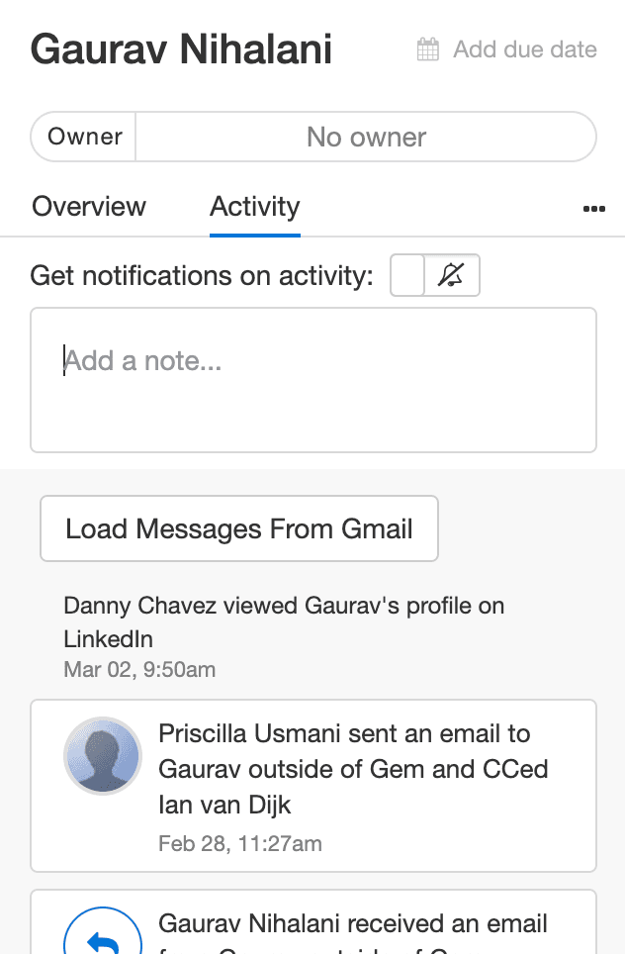Open the Add due date calendar icon
Image resolution: width=625 pixels, height=954 pixels.
(427, 48)
